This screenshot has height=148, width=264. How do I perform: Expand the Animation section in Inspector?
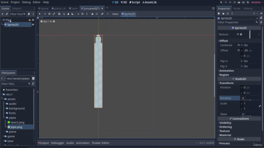239,71
